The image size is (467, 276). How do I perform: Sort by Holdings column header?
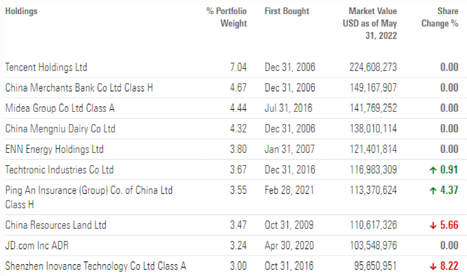(x=21, y=11)
